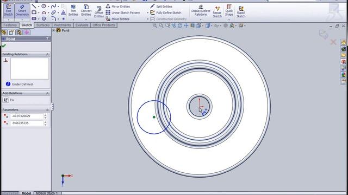Viewport: 348px width, 195px height.
Task: Click the Quick Snaps tool
Action: [x=229, y=10]
